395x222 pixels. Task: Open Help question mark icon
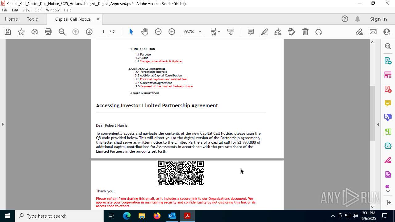pos(345,19)
